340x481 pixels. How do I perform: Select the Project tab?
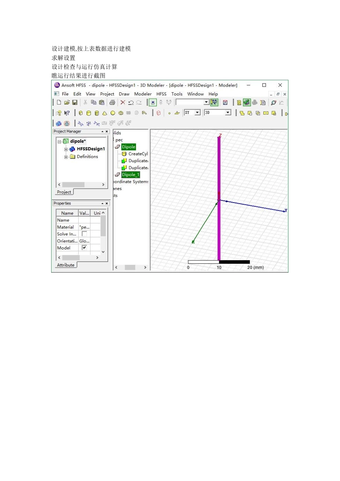pyautogui.click(x=64, y=192)
